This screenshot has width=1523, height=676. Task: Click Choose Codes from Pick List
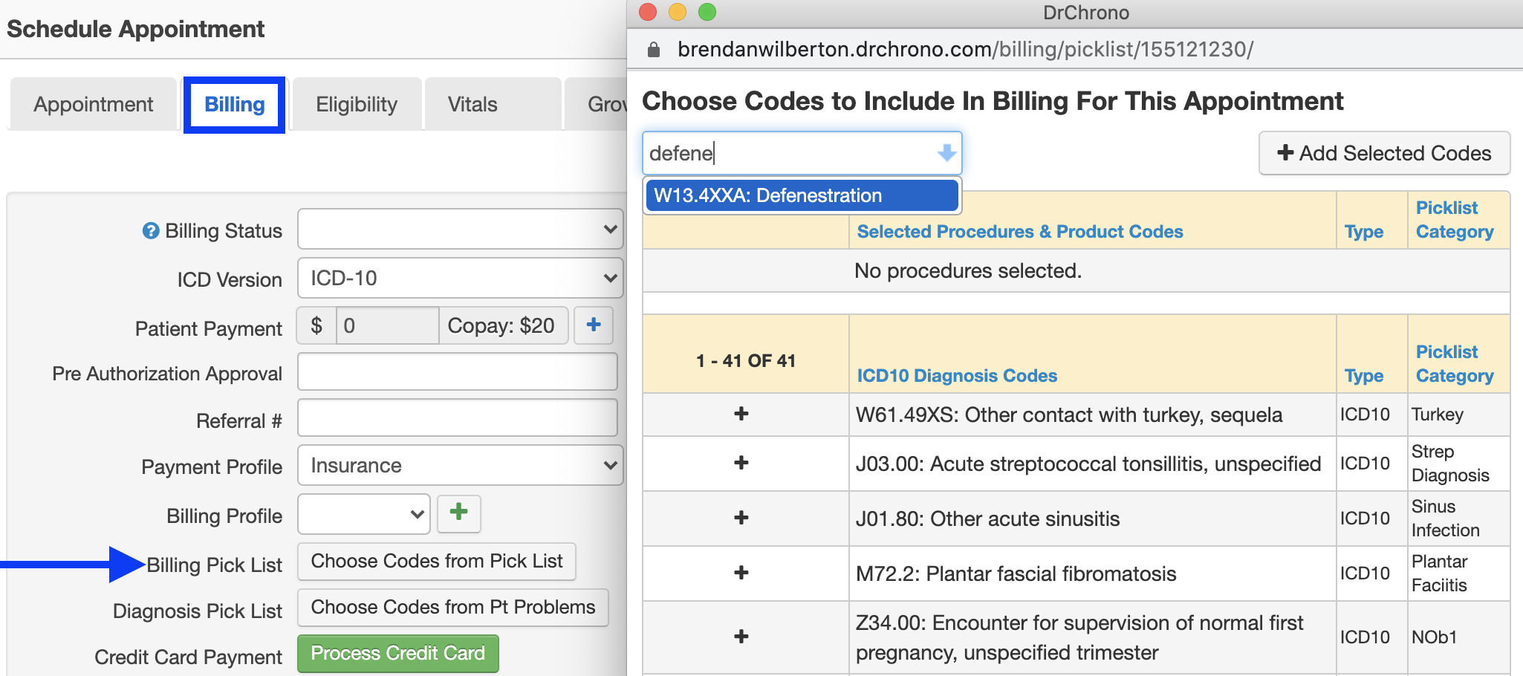(x=437, y=561)
